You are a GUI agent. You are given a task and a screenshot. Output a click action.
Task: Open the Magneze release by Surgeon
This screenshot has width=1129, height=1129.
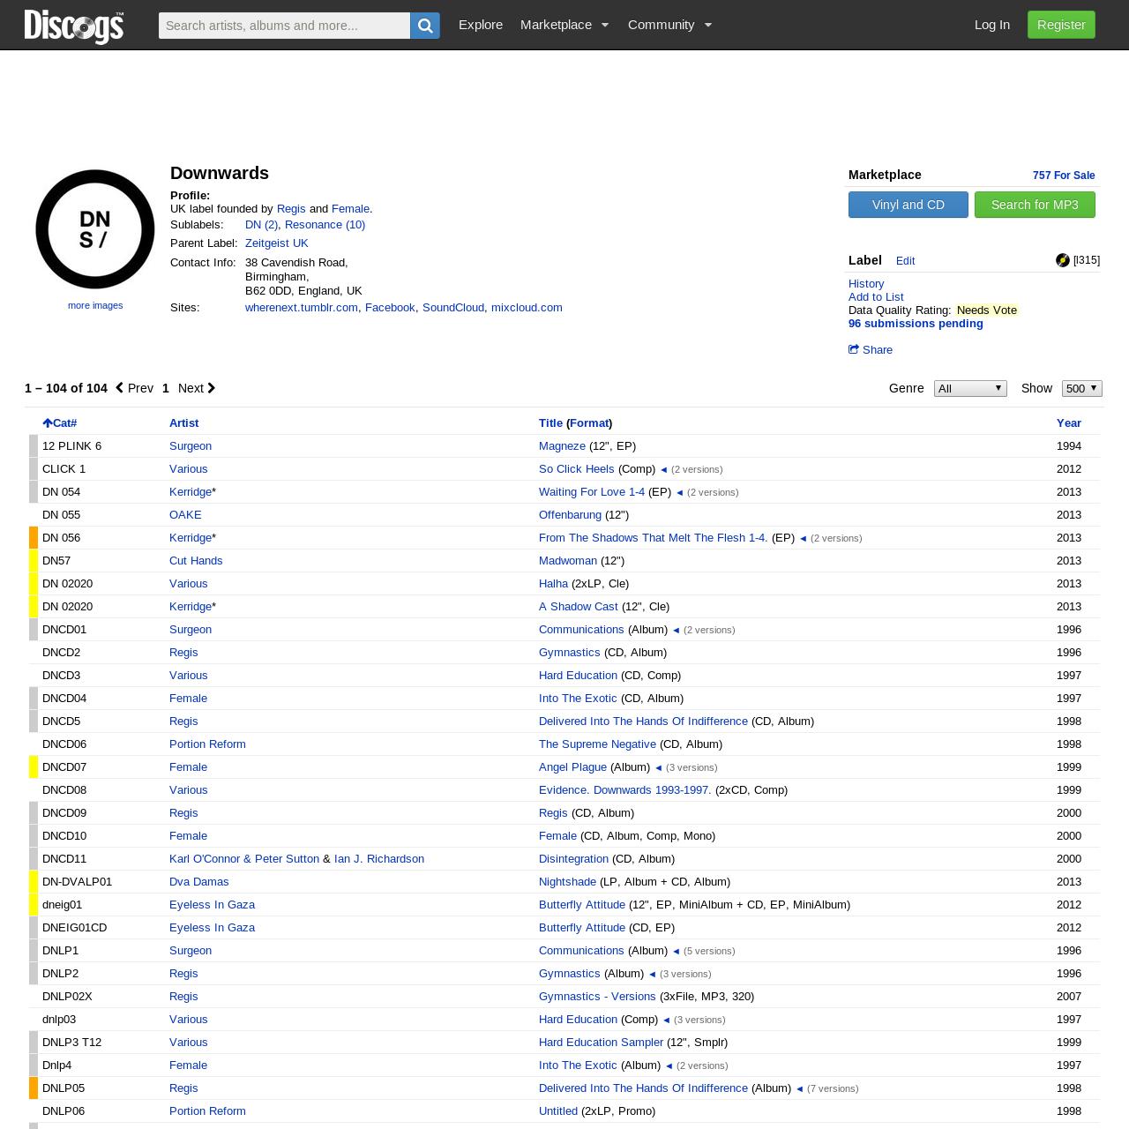pos(562,446)
